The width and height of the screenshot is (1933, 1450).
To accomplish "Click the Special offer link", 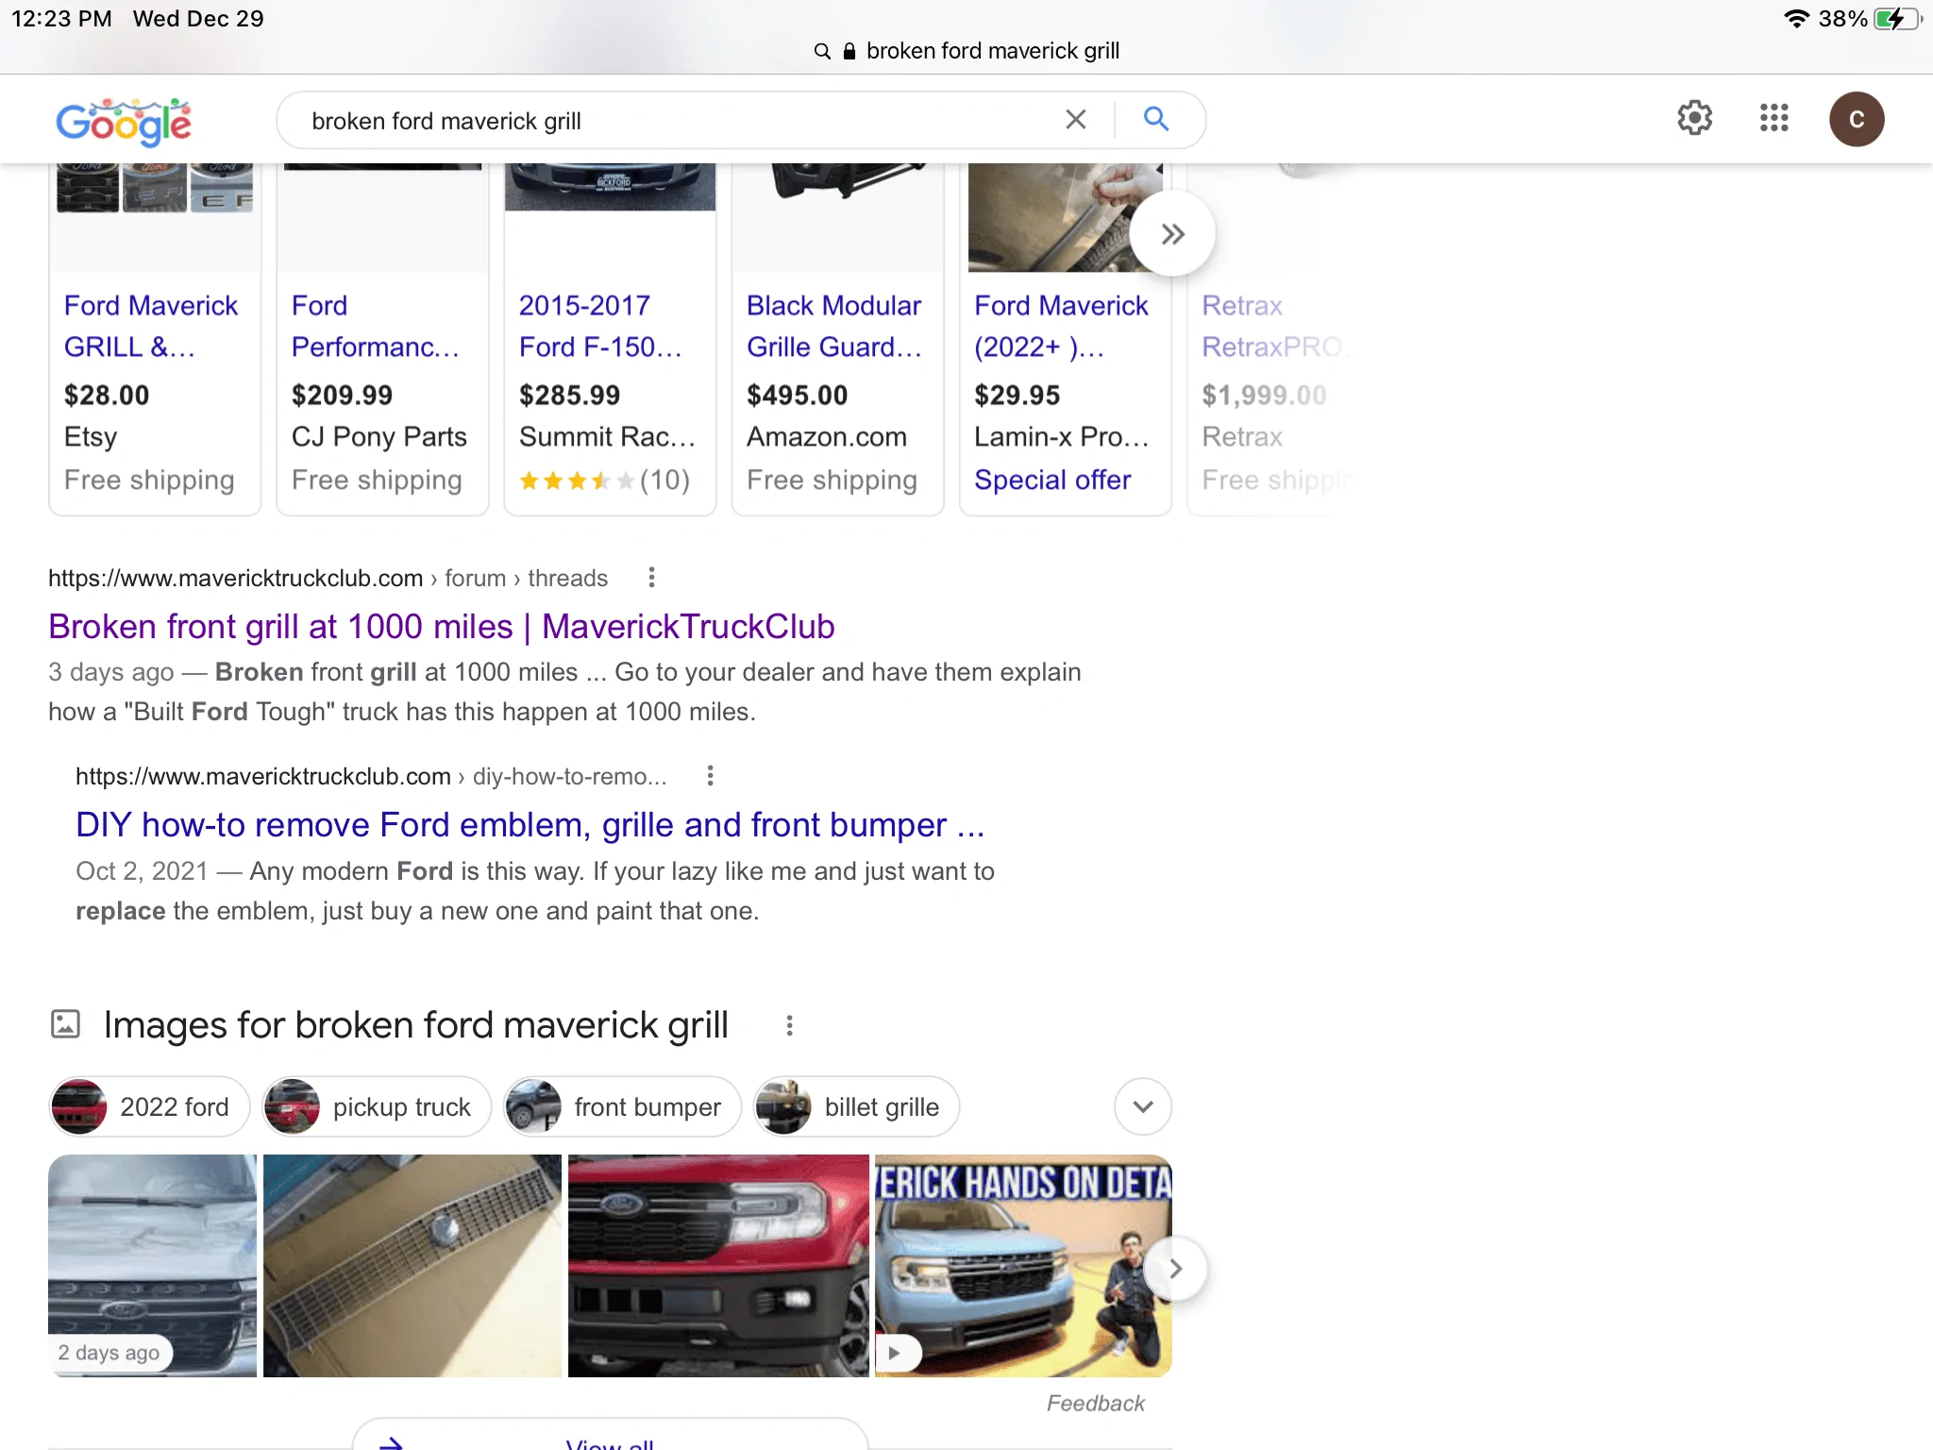I will click(x=1052, y=481).
